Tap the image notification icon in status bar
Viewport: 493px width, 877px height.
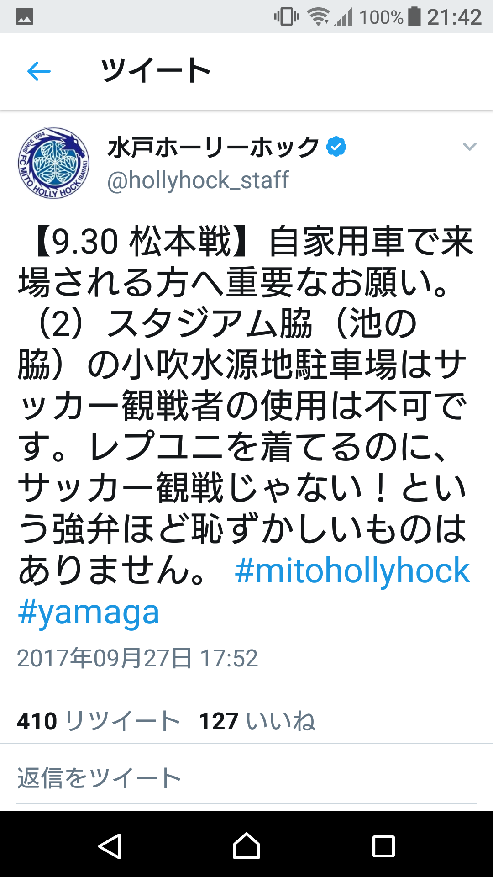25,17
